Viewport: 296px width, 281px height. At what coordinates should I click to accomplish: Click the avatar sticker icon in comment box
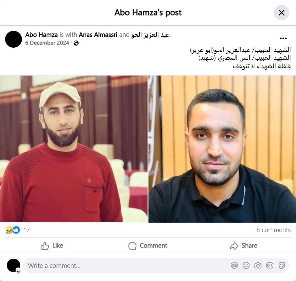click(x=234, y=265)
